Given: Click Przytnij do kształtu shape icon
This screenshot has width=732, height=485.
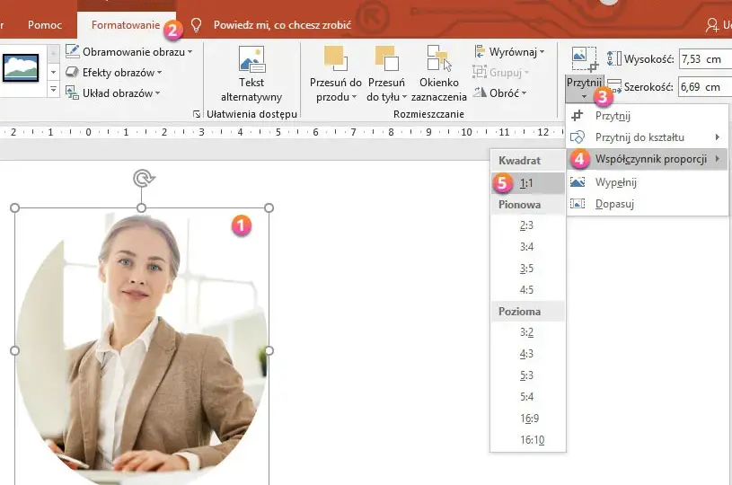Looking at the screenshot, I should pos(578,137).
